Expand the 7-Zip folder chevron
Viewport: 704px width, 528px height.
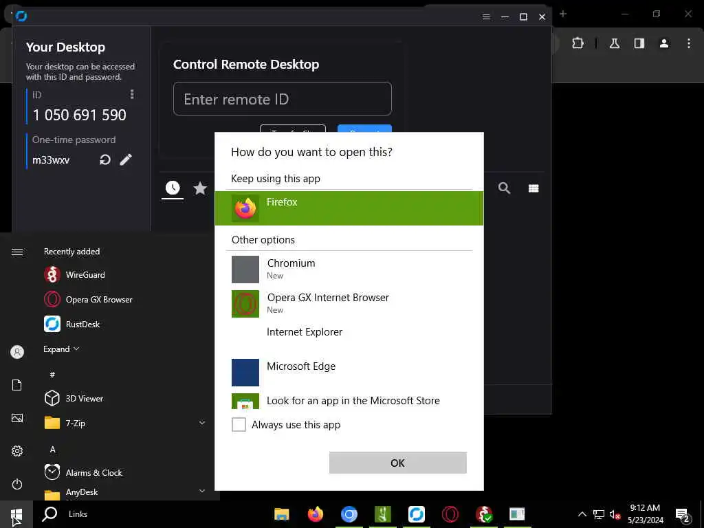pos(202,423)
